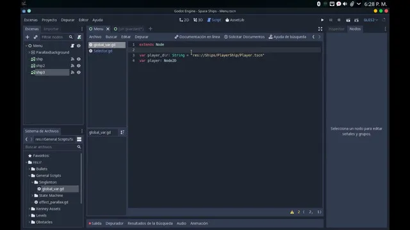Click signal icon on ship2 node
Viewport: 410px width, 230px height.
pos(72,66)
